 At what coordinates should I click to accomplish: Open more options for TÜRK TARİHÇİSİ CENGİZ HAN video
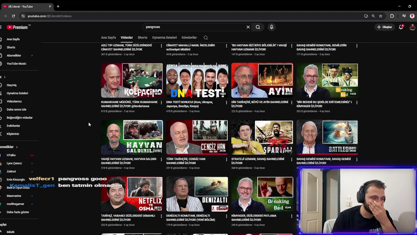pyautogui.click(x=226, y=159)
